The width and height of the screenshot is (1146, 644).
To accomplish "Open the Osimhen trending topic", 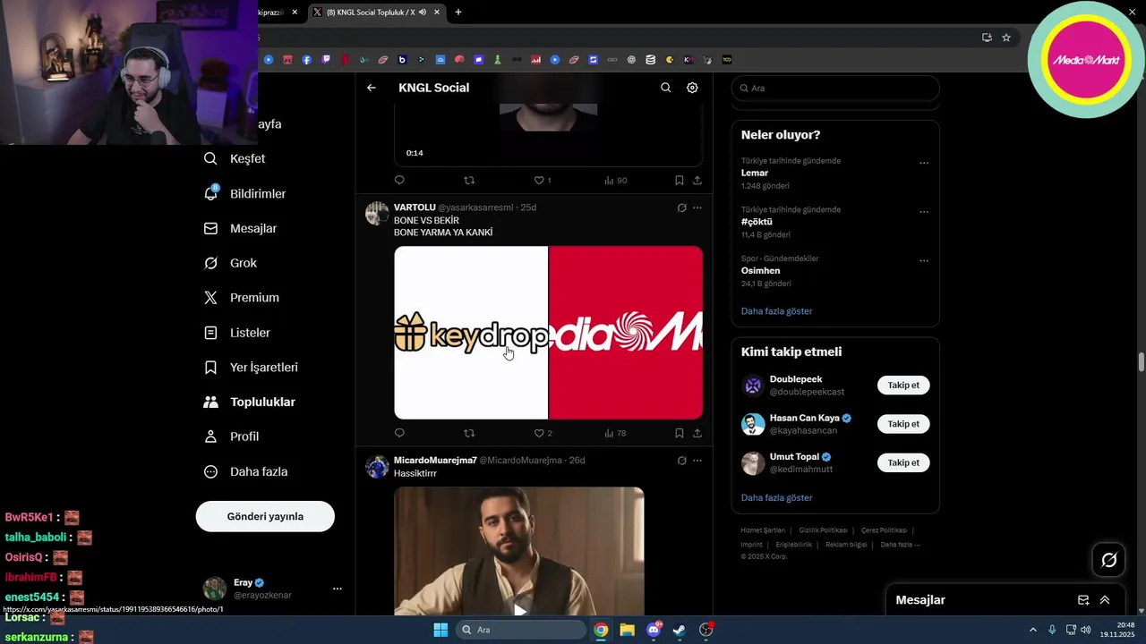I will coord(760,270).
